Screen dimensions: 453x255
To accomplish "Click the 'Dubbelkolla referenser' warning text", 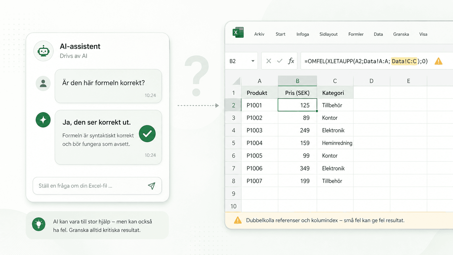I will (325, 220).
